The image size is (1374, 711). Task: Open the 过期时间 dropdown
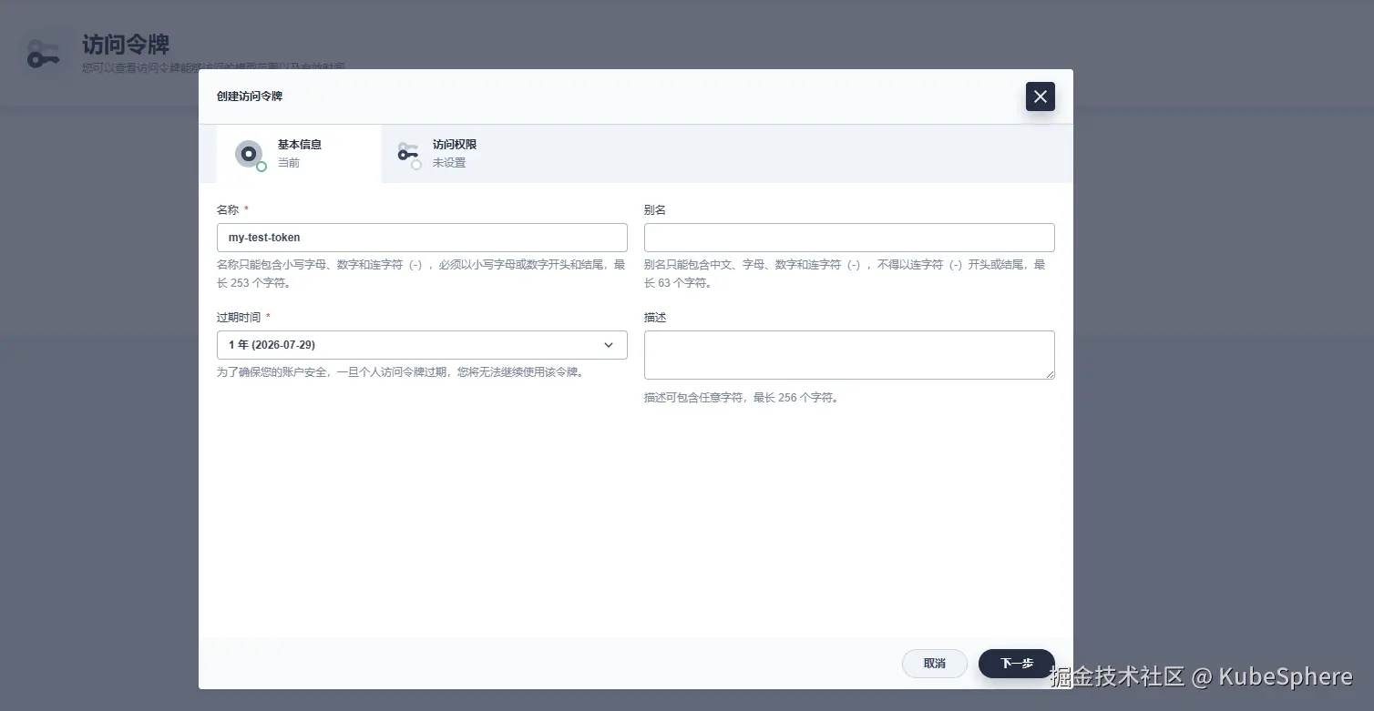[x=422, y=345]
